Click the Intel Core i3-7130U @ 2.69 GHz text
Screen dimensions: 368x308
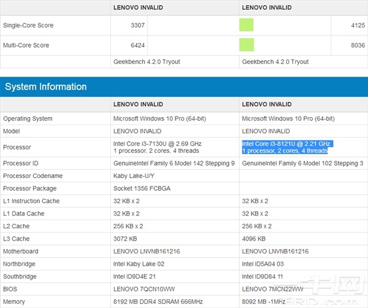click(x=157, y=144)
